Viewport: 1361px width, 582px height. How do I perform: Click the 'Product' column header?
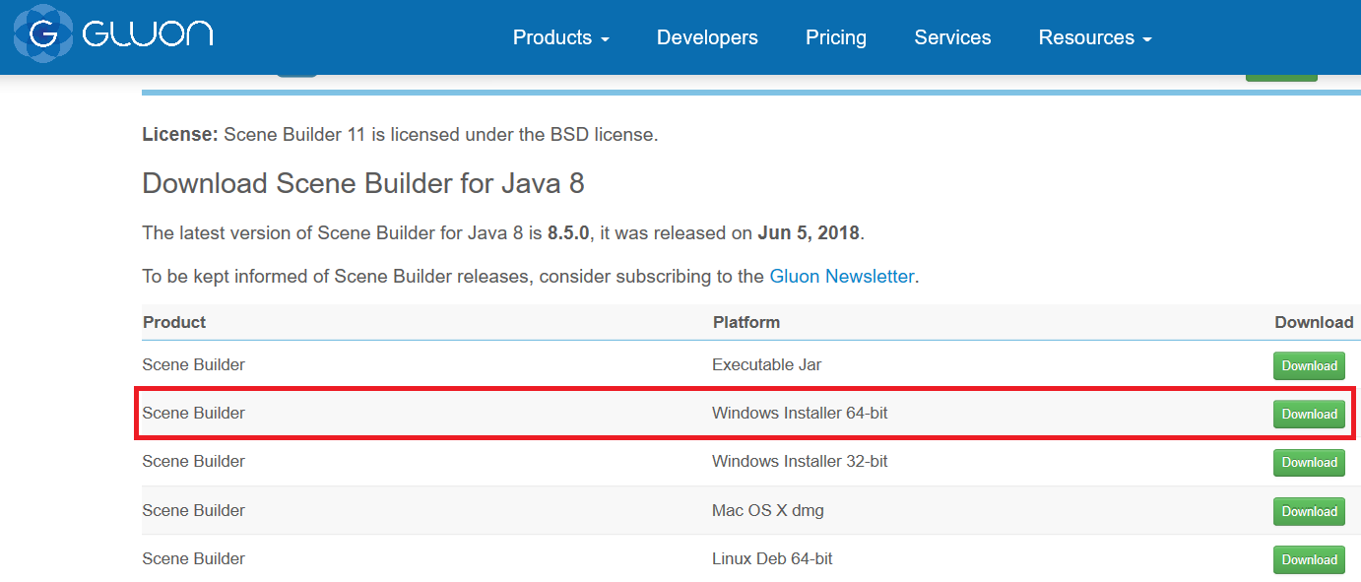coord(174,322)
